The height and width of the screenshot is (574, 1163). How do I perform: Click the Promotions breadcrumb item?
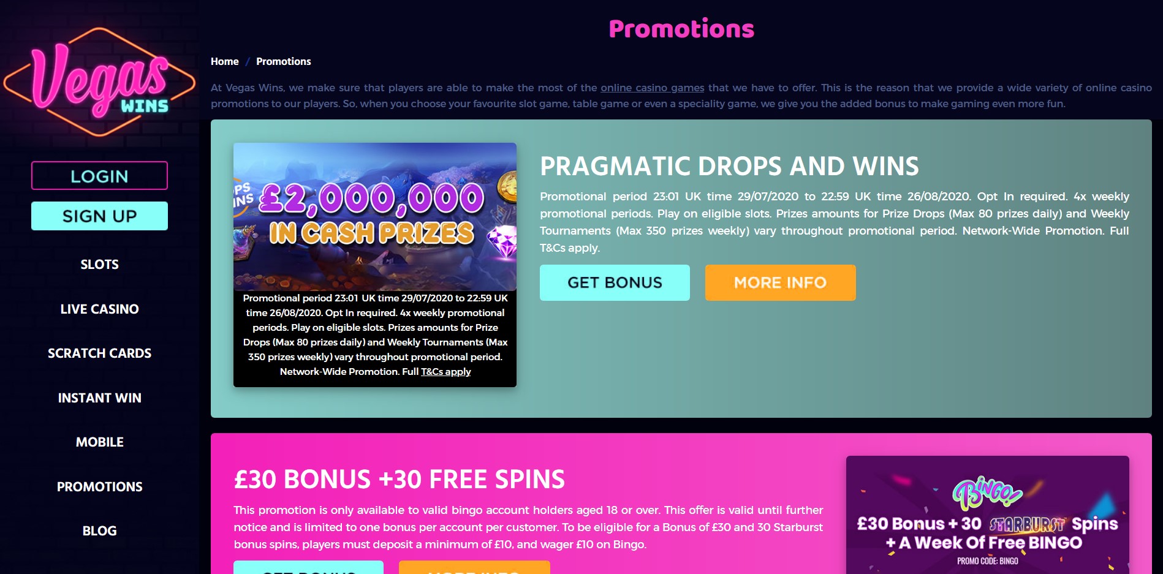284,61
